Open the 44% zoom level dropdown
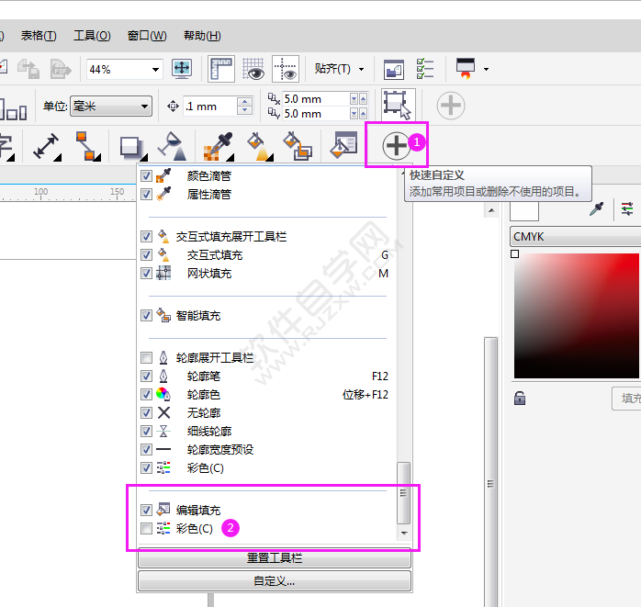641x607 pixels. click(155, 69)
